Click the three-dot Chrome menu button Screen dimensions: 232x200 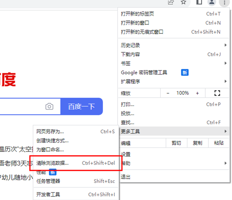coord(225,2)
